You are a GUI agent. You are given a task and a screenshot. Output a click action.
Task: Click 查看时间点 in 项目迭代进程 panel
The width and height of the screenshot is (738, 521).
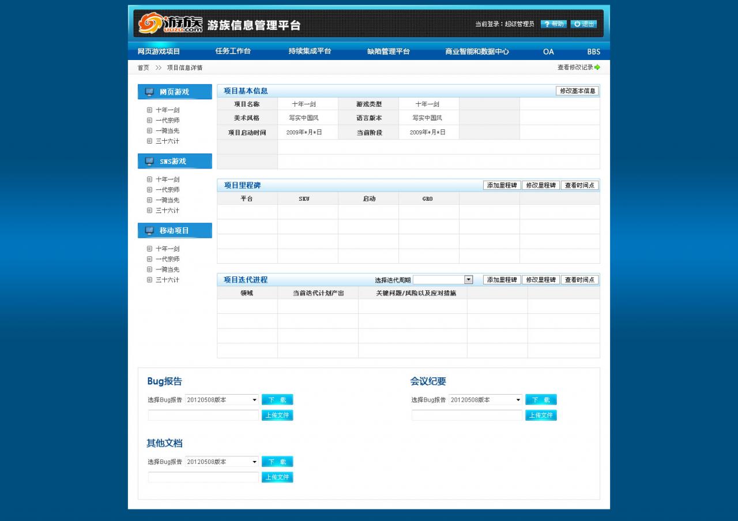point(579,280)
